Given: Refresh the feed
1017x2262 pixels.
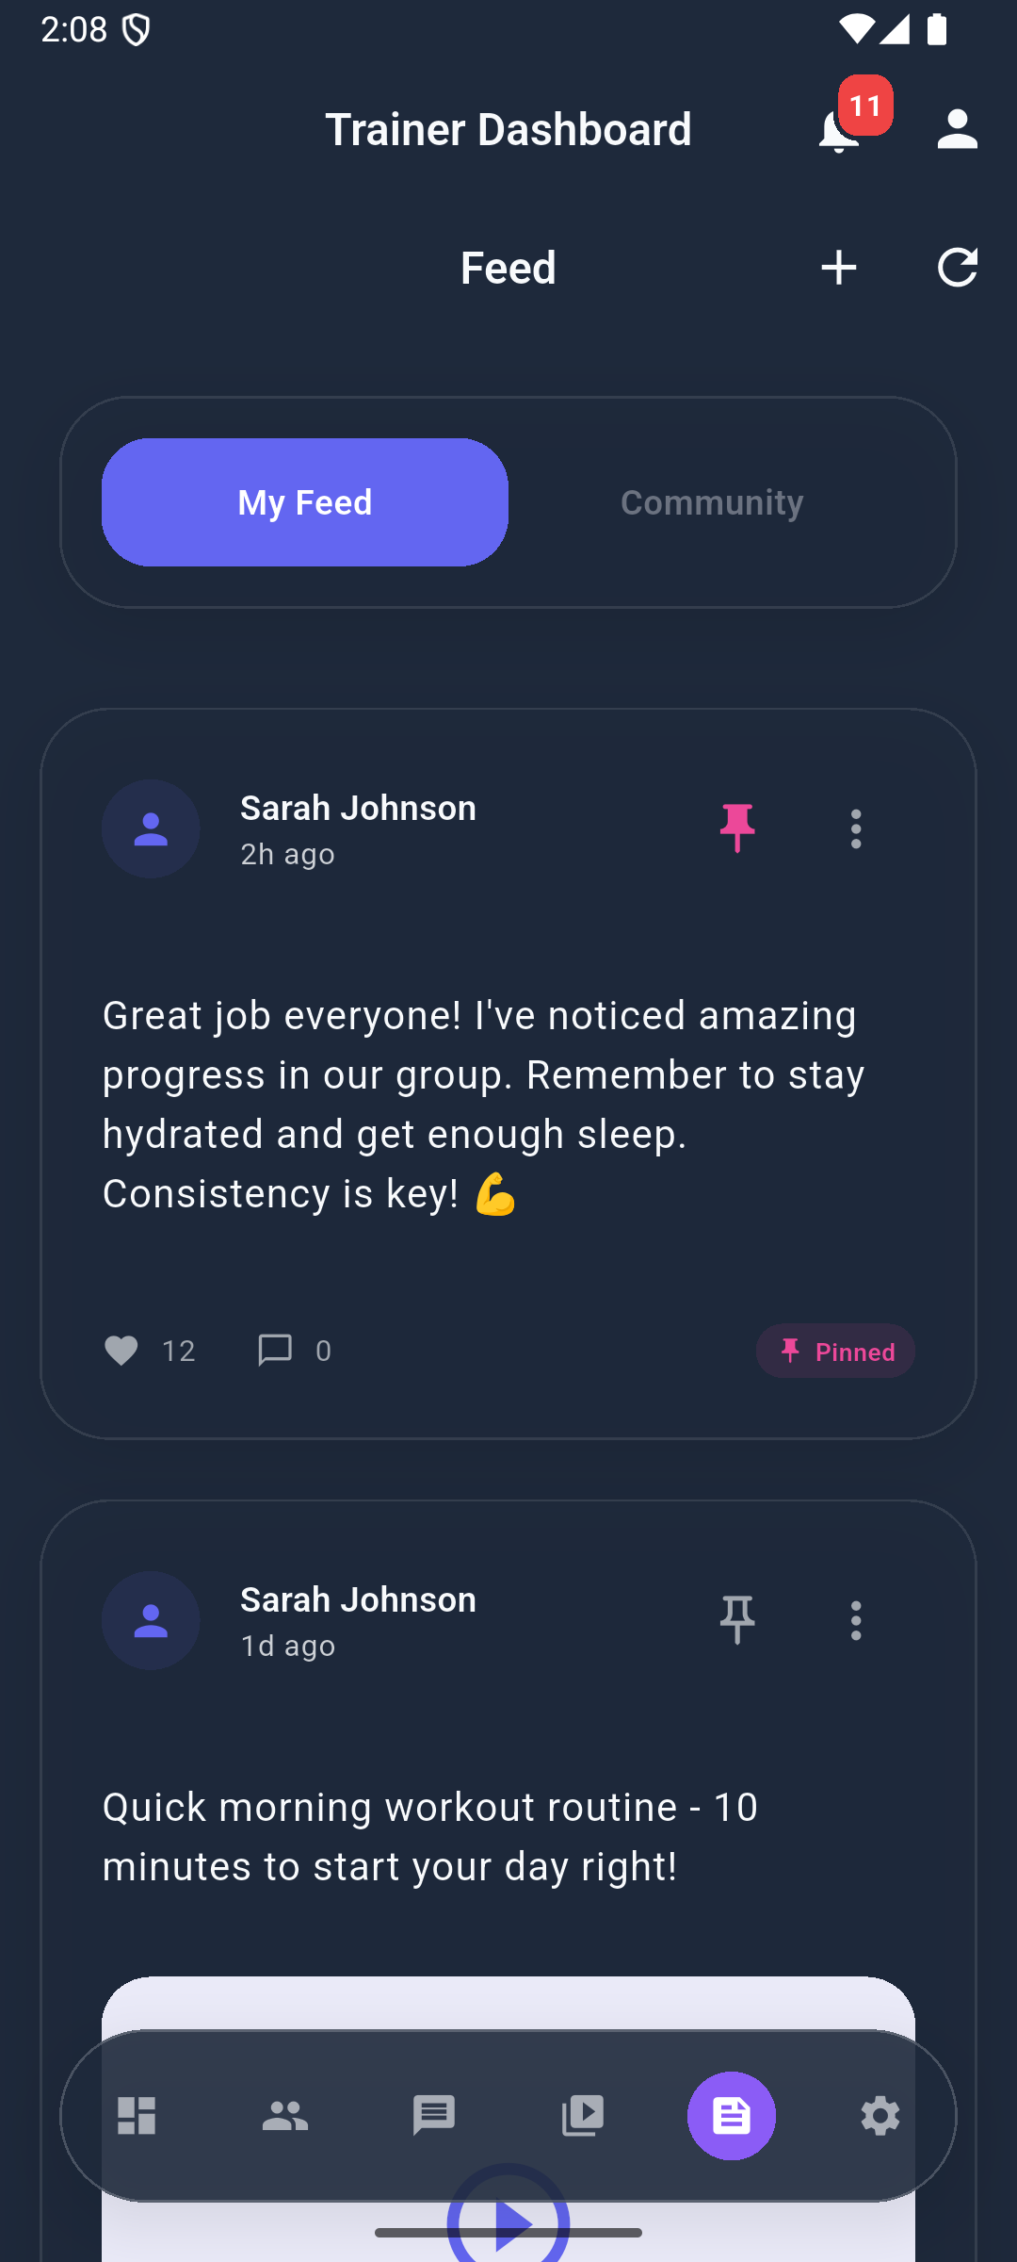Looking at the screenshot, I should click(957, 269).
